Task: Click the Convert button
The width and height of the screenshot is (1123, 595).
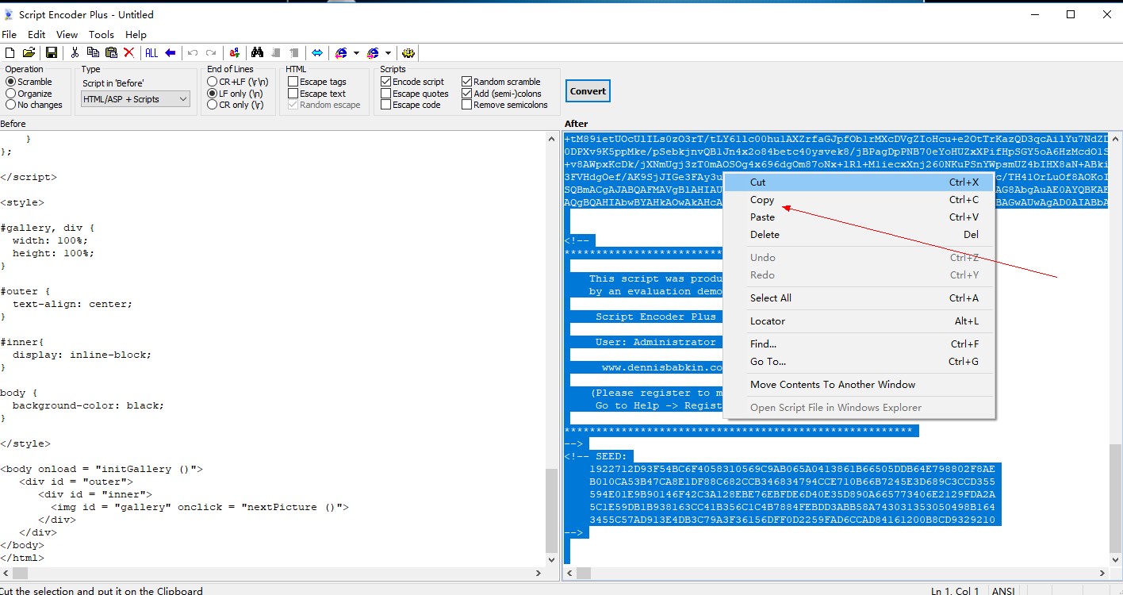Action: tap(588, 91)
